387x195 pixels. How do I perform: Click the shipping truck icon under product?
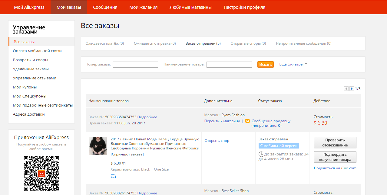click(113, 176)
